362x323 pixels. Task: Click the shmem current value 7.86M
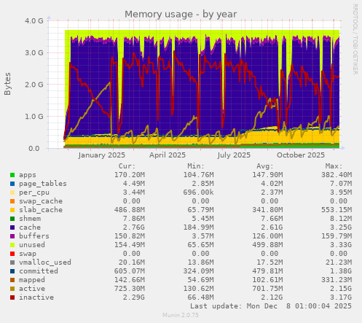(x=134, y=219)
